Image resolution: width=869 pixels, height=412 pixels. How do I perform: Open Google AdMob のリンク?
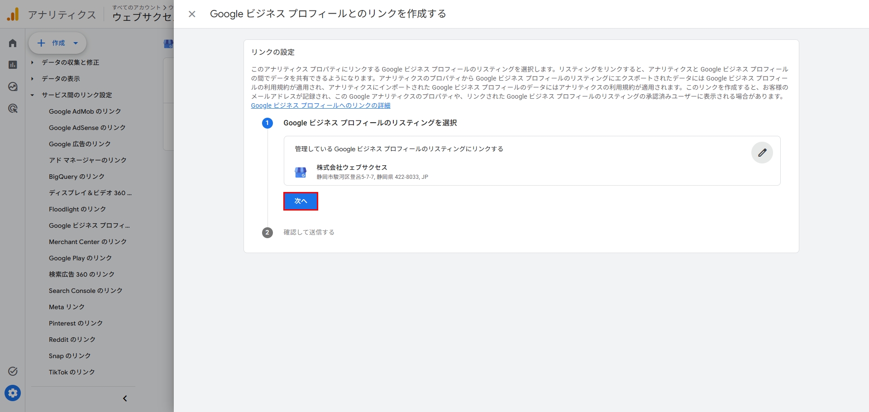[x=85, y=111]
